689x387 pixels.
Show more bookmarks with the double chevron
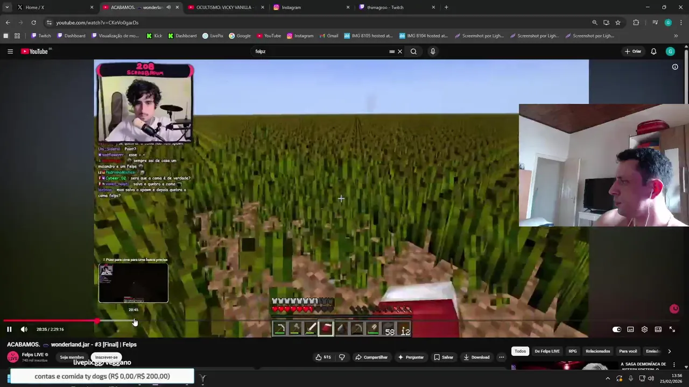[x=676, y=36]
